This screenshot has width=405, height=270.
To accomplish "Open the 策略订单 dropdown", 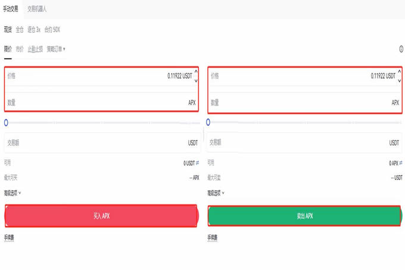I will [x=56, y=49].
